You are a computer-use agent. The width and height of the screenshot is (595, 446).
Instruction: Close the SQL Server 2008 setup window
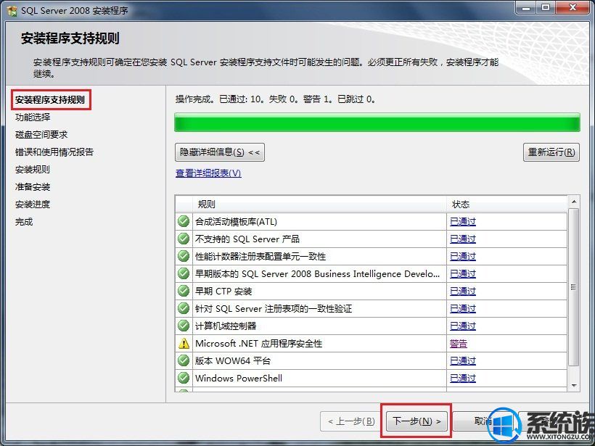click(573, 7)
